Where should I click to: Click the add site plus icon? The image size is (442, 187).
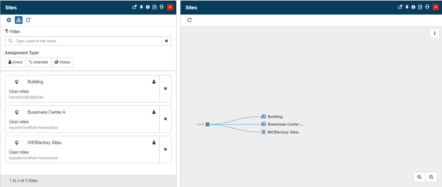(x=9, y=20)
